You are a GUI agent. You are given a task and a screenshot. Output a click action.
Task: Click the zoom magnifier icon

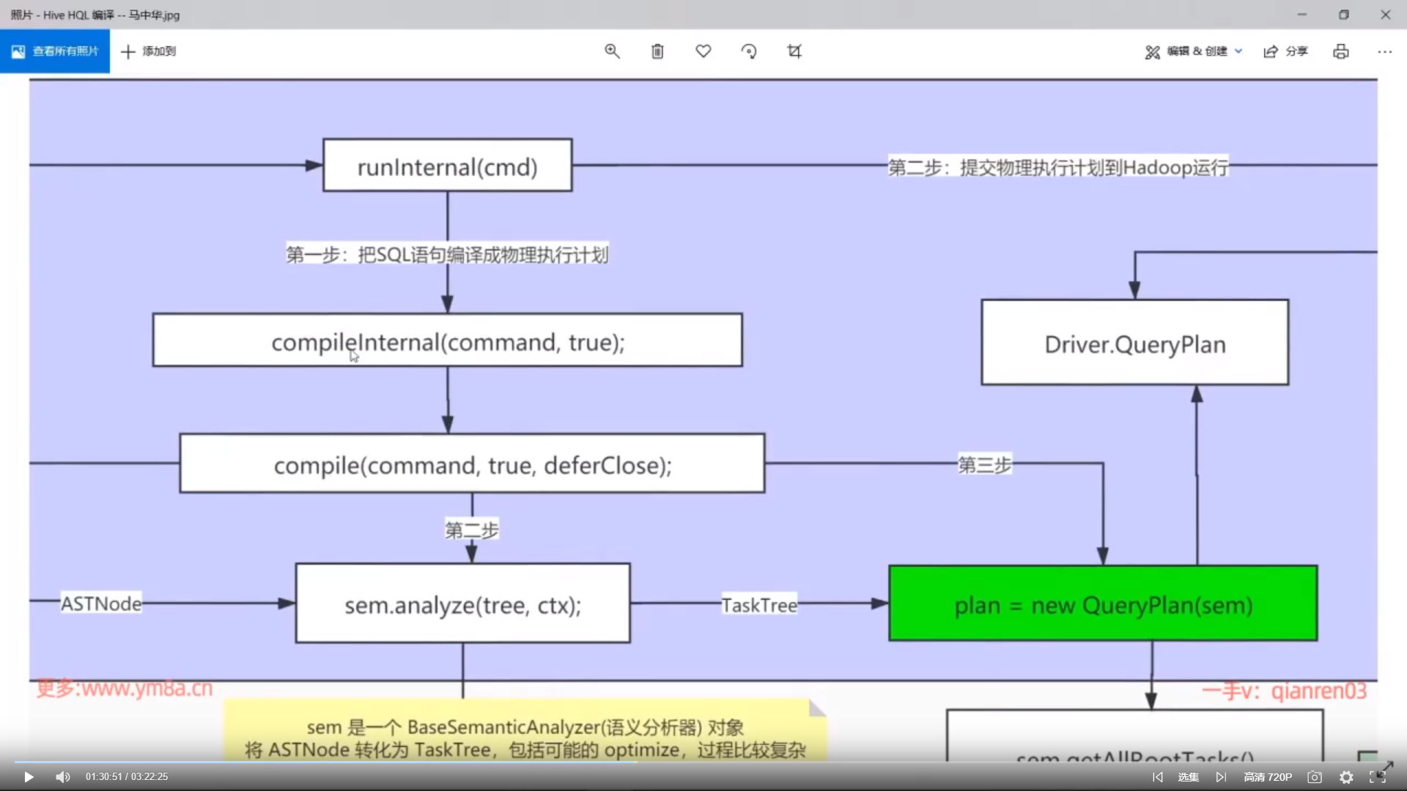(x=612, y=51)
